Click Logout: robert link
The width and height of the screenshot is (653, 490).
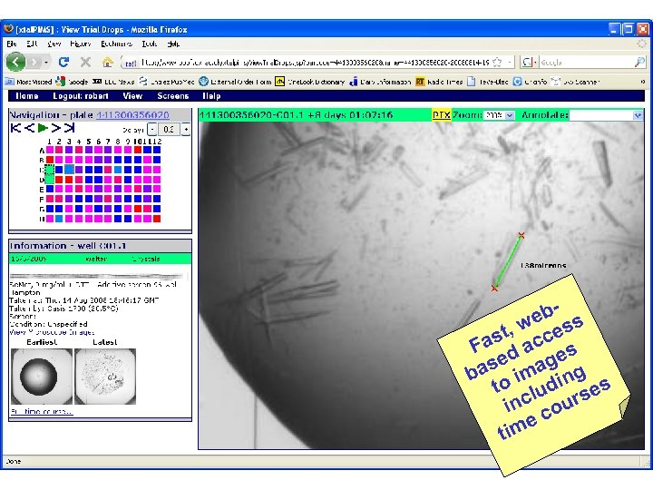tap(81, 96)
